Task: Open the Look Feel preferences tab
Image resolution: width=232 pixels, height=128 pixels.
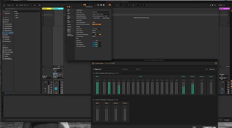Action: click(70, 10)
